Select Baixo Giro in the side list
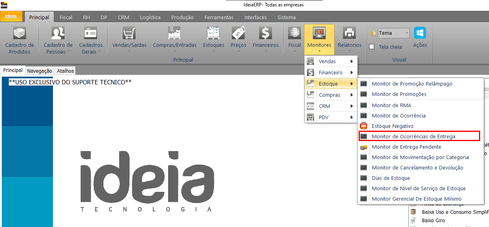 (x=433, y=220)
